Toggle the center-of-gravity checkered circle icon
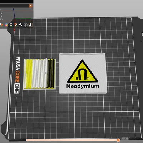Image resolution: width=143 pixels, height=143 pixels. [x=21, y=25]
